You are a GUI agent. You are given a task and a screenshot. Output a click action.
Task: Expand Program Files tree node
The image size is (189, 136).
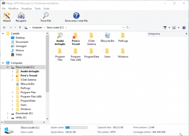pyautogui.click(x=12, y=92)
